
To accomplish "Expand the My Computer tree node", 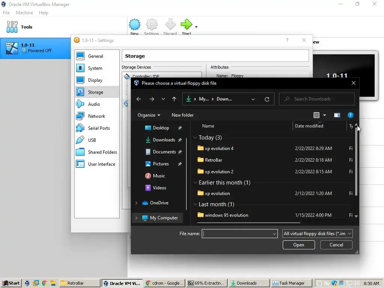I will point(136,218).
